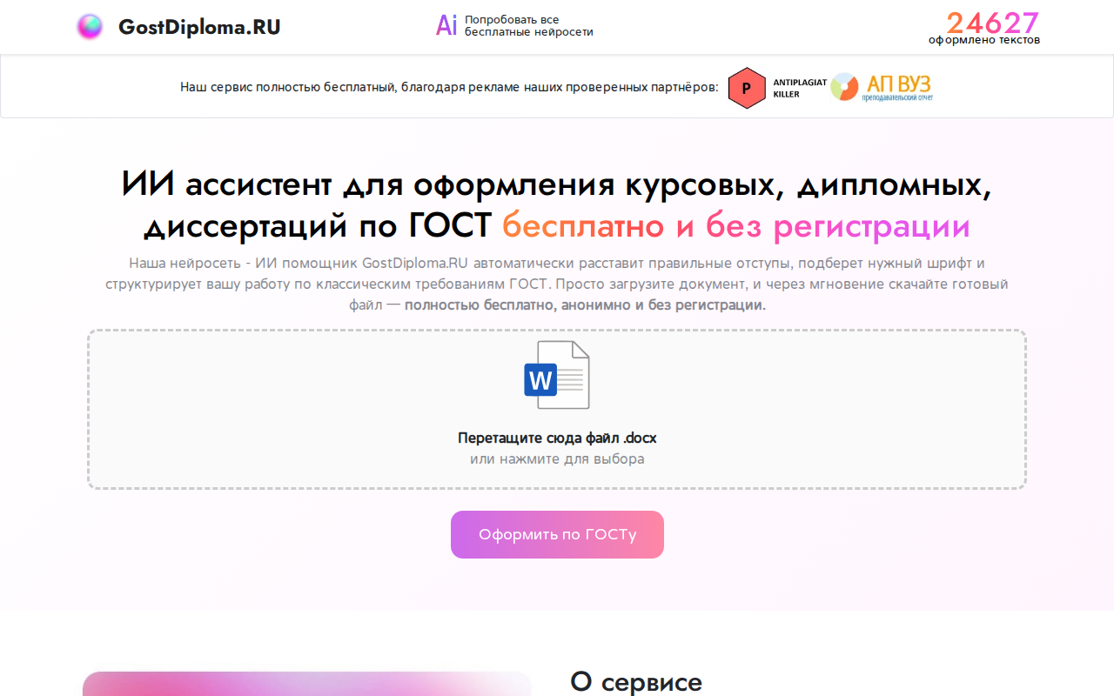Click the 24627 counter number

pos(993,22)
